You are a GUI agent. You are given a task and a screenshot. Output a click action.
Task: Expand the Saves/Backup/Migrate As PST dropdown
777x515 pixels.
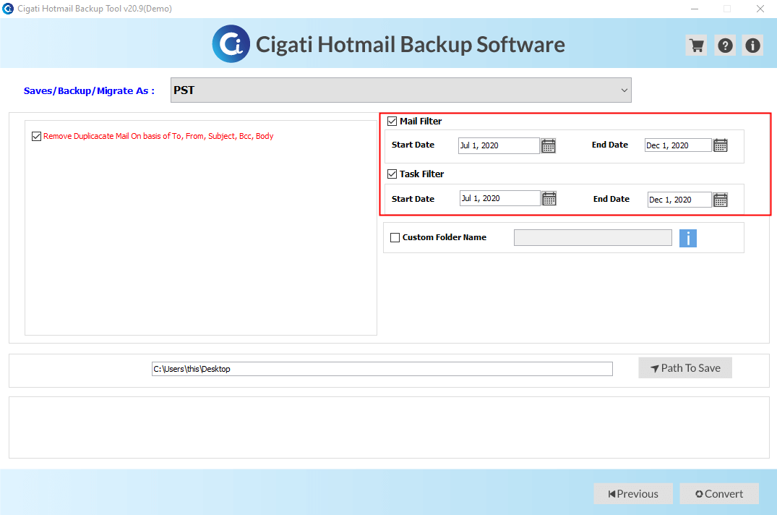pyautogui.click(x=401, y=90)
